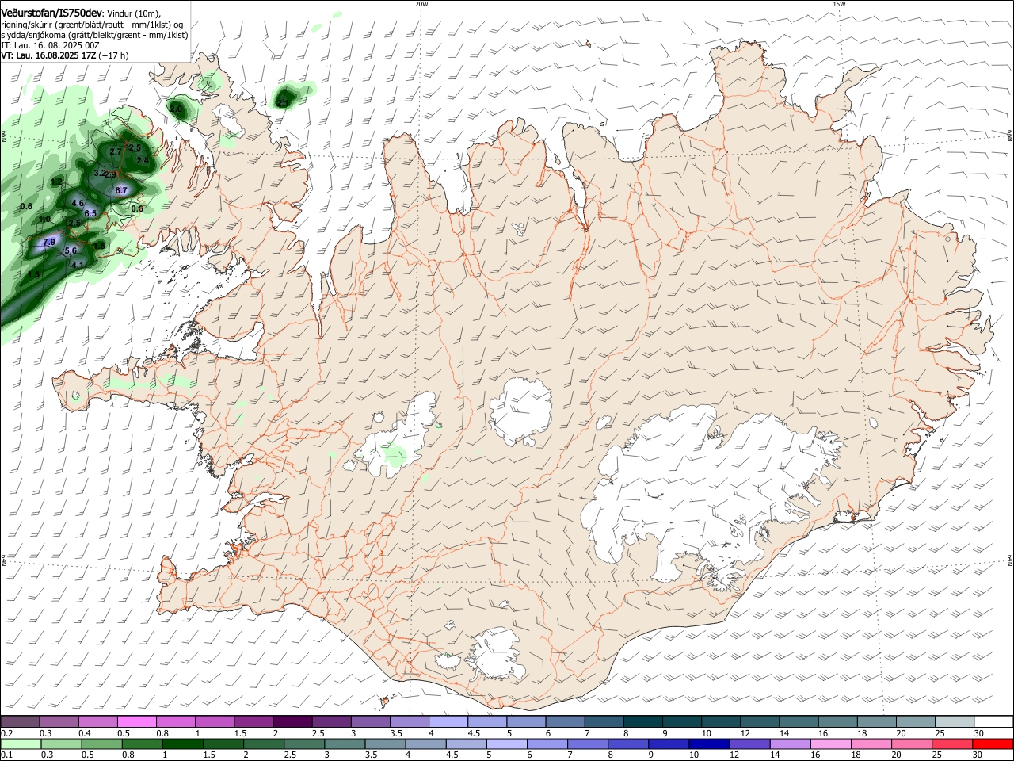Select the deep navy blue swatch between 10 and 12
Image resolution: width=1014 pixels, height=761 pixels.
click(x=708, y=744)
